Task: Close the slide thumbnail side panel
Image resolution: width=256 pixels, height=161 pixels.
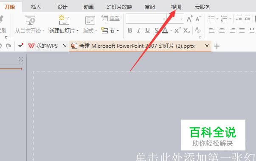Action: pos(21,60)
